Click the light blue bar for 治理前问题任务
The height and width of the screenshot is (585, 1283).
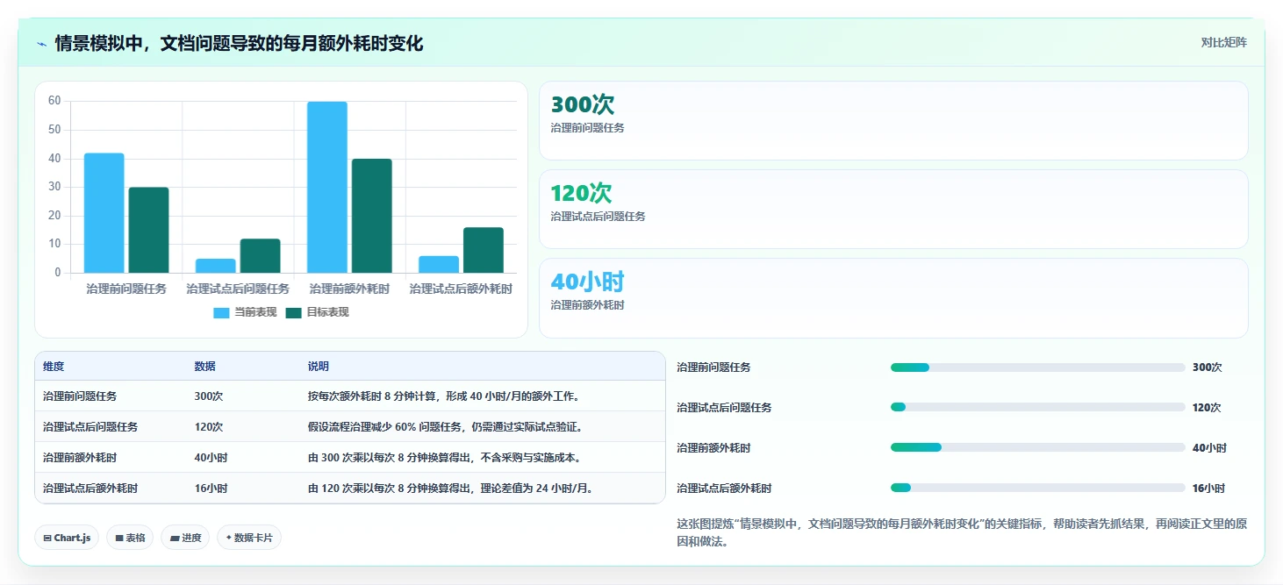[x=104, y=213]
